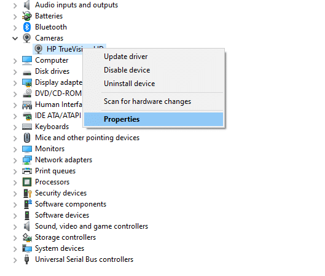325x276 pixels.
Task: Expand the Audio inputs and outputs node
Action: [x=15, y=6]
